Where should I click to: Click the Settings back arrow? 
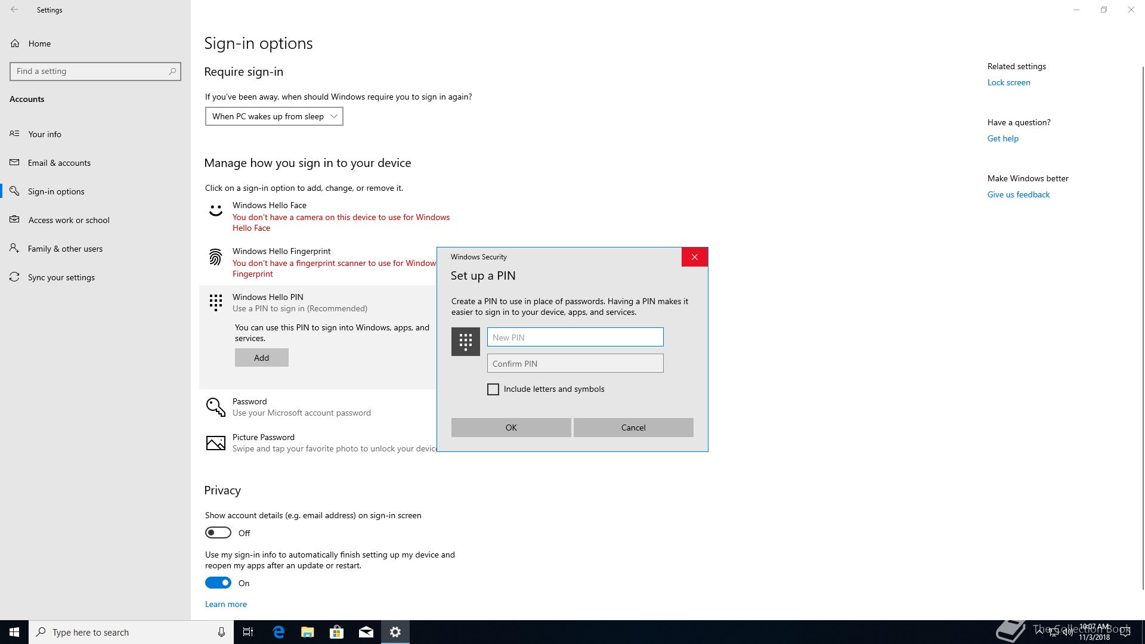tap(14, 10)
